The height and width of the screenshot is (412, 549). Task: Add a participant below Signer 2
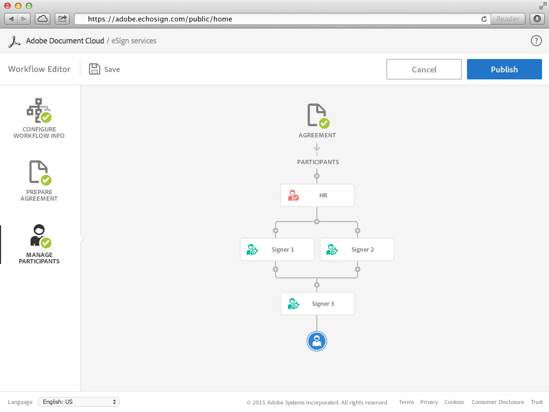(x=358, y=269)
